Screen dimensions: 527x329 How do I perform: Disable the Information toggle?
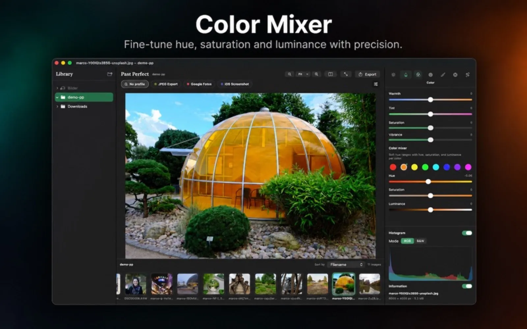click(x=467, y=286)
